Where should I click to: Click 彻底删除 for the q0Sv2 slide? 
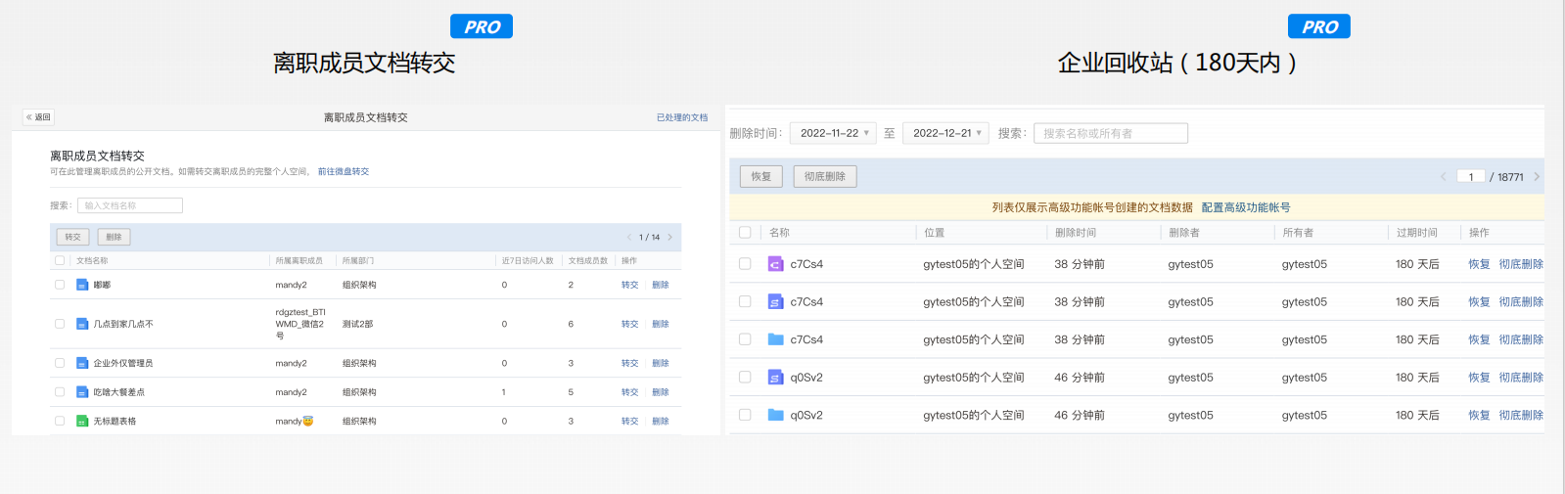tap(1521, 378)
